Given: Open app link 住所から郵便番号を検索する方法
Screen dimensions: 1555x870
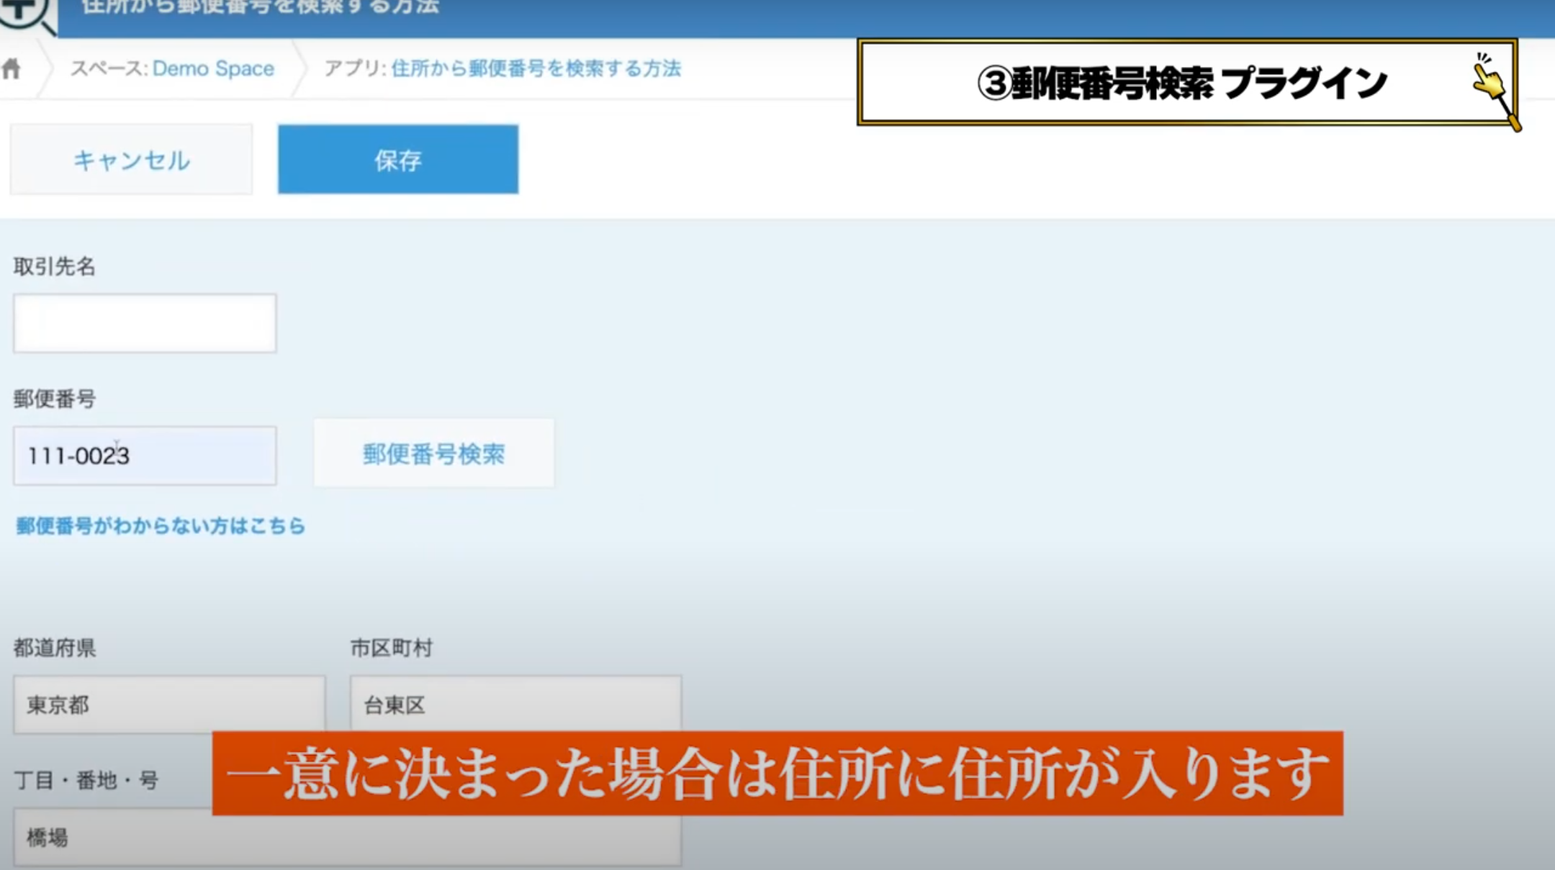Looking at the screenshot, I should (x=536, y=68).
